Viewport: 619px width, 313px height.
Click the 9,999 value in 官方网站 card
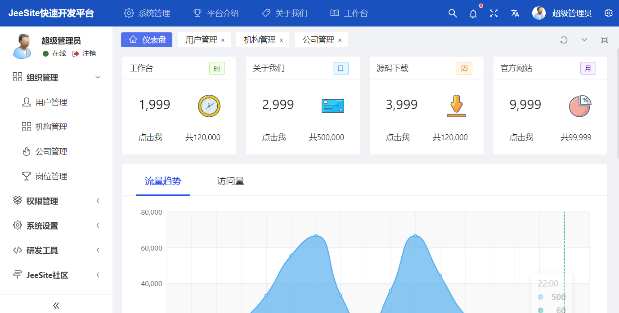click(525, 105)
